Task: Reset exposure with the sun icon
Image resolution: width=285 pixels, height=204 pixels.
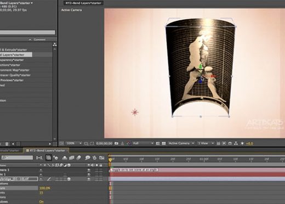Action: [x=242, y=144]
